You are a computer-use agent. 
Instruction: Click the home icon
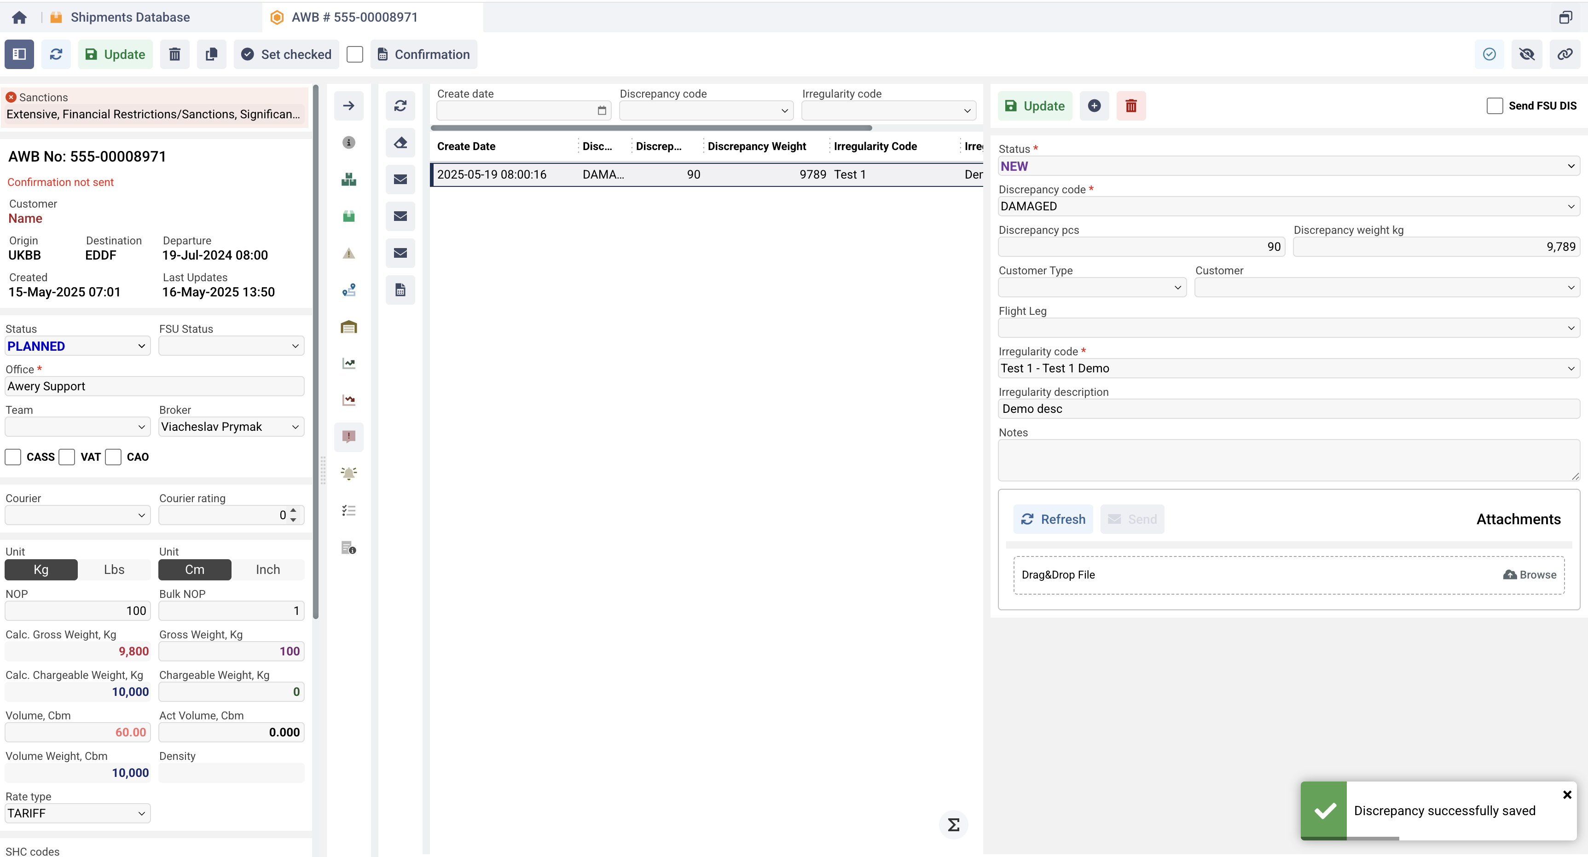pyautogui.click(x=19, y=17)
